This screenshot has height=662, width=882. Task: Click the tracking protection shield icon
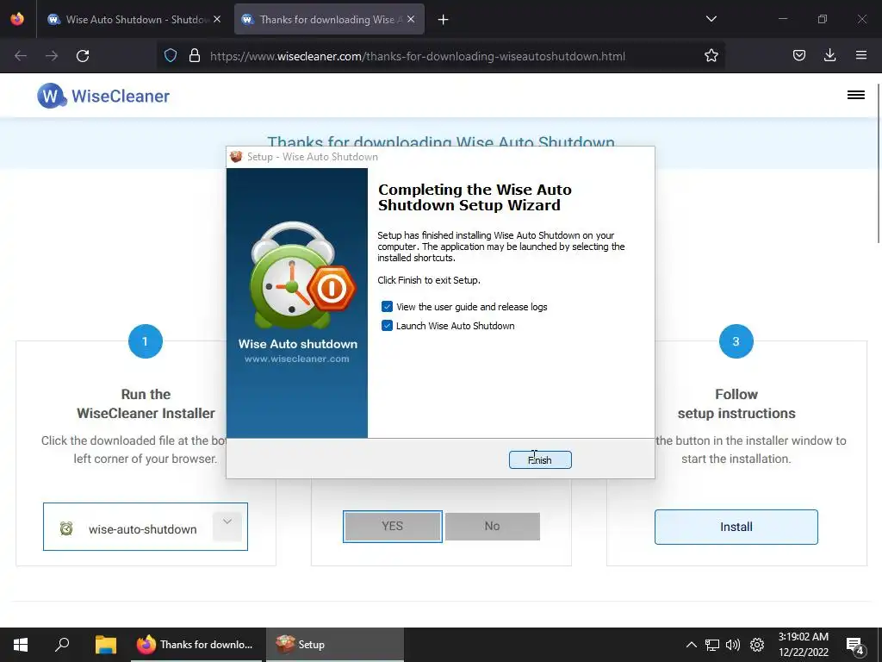[x=171, y=56]
